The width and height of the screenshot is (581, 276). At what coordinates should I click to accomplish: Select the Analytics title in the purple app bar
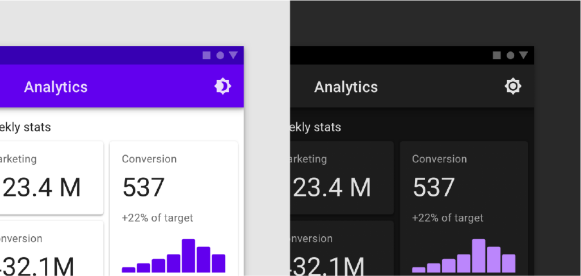click(x=56, y=87)
